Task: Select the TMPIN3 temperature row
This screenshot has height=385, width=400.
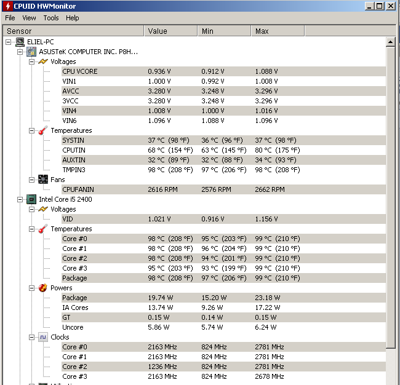Action: click(223, 170)
